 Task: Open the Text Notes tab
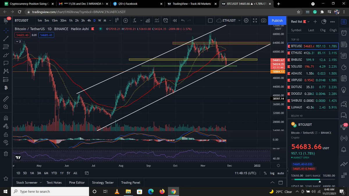(54, 182)
